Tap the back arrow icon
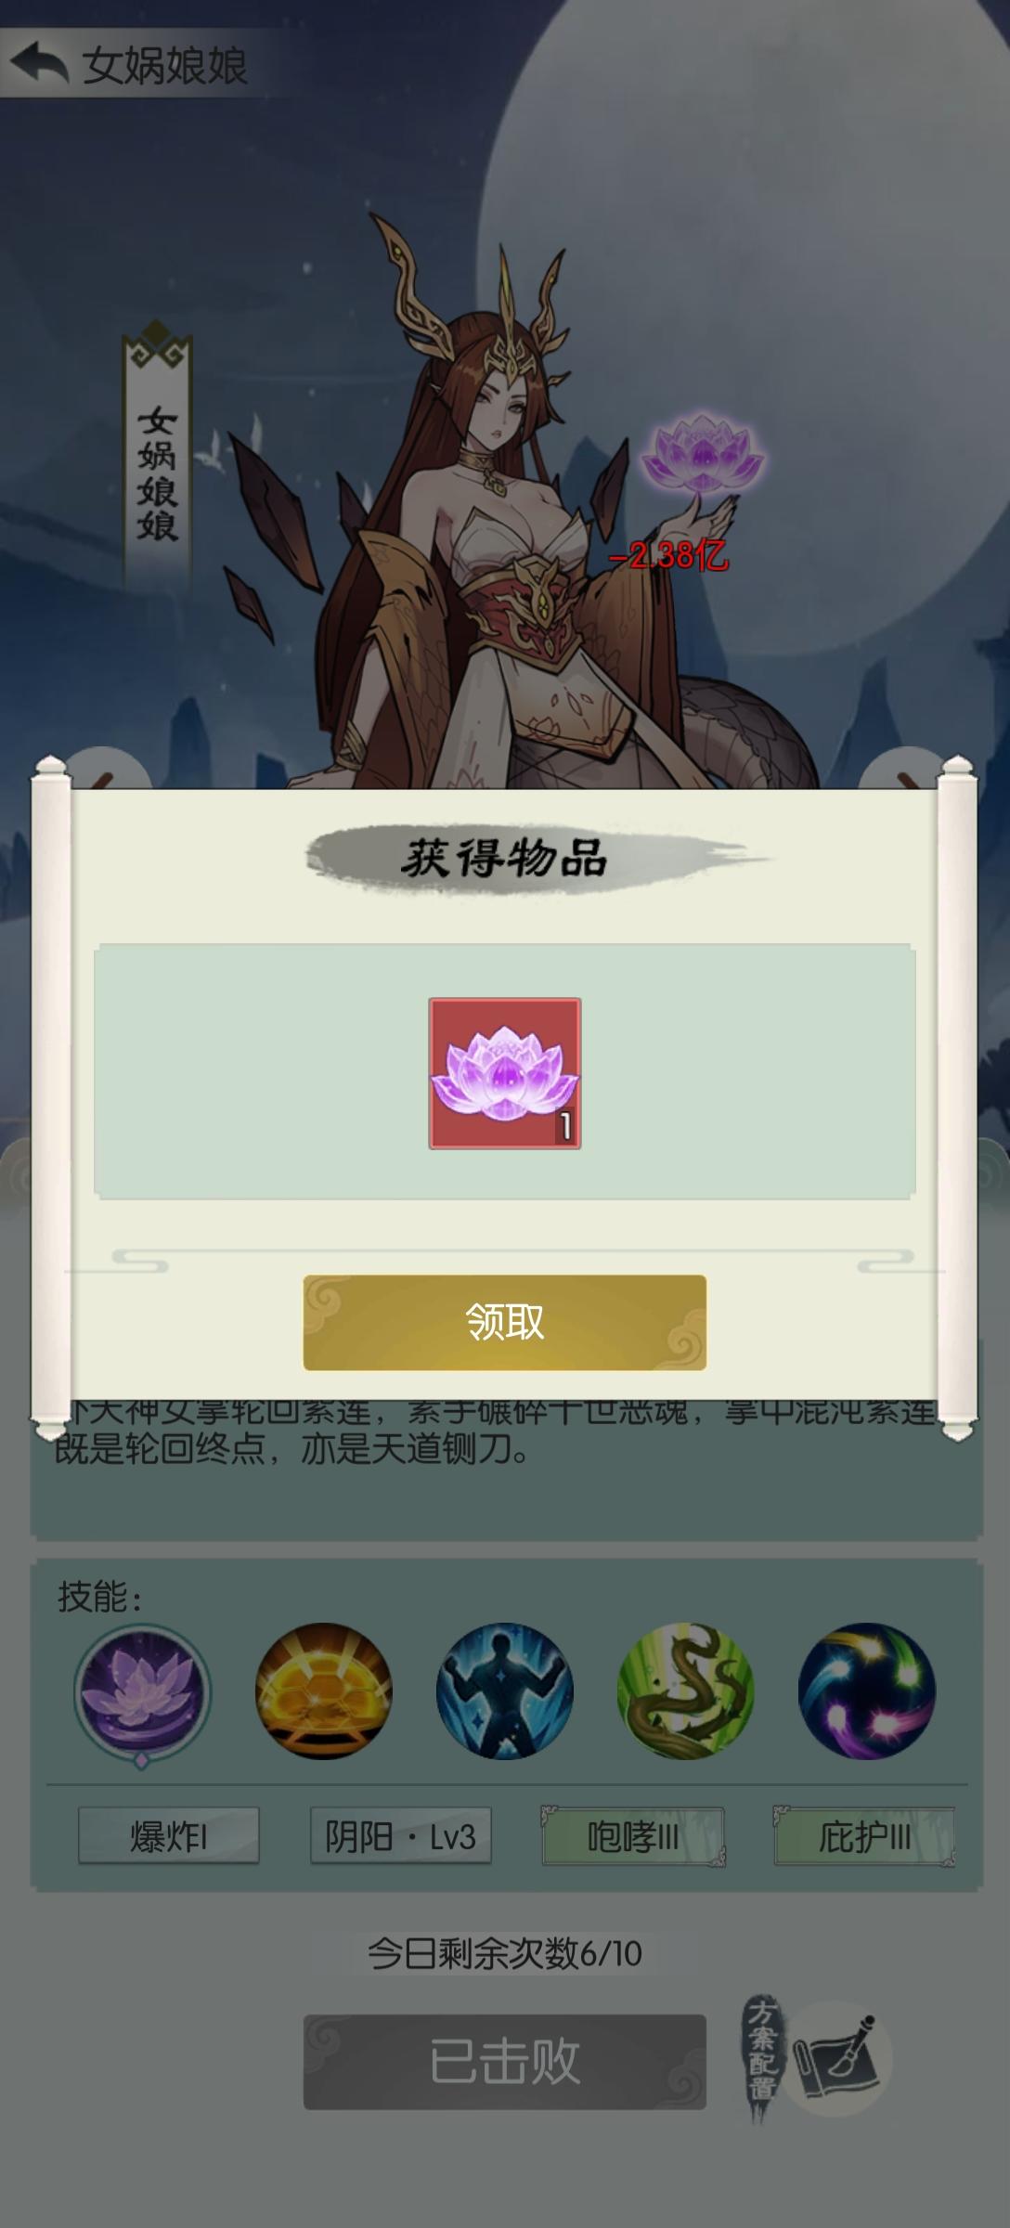The width and height of the screenshot is (1010, 2228). click(x=38, y=63)
